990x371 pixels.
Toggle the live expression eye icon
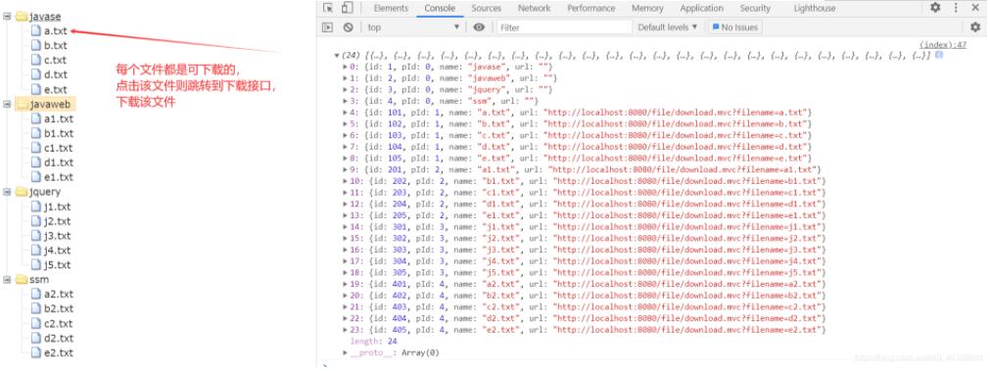[479, 27]
